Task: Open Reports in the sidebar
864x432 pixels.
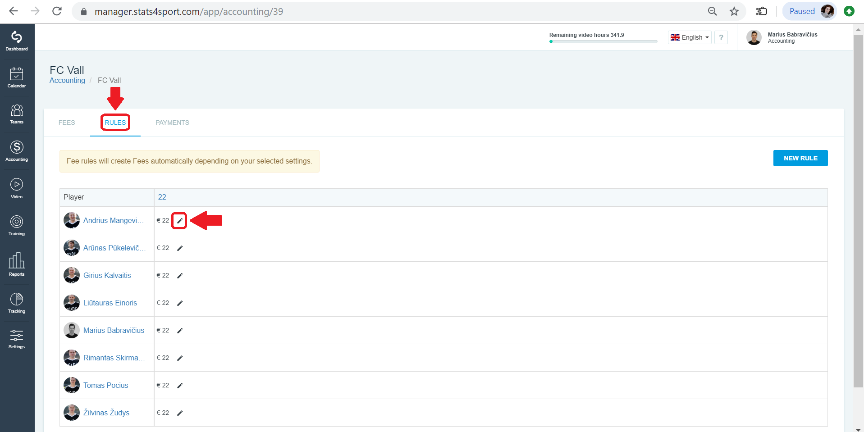Action: click(x=17, y=264)
